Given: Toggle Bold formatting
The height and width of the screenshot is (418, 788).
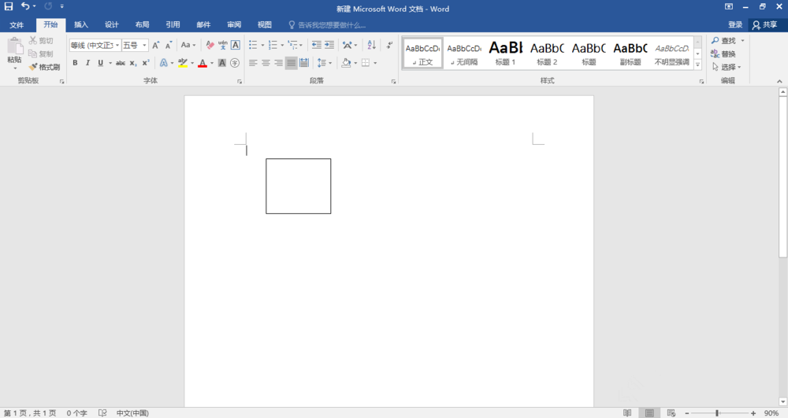Looking at the screenshot, I should [x=75, y=63].
